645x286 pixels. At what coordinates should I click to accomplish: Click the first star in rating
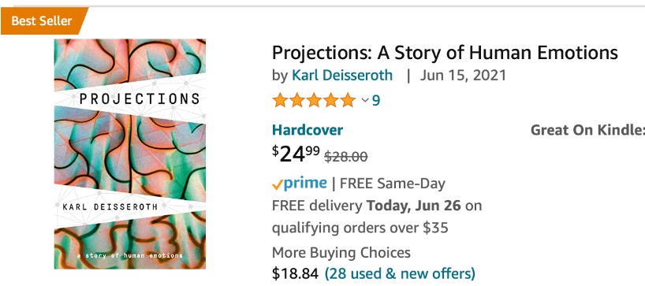click(x=280, y=100)
